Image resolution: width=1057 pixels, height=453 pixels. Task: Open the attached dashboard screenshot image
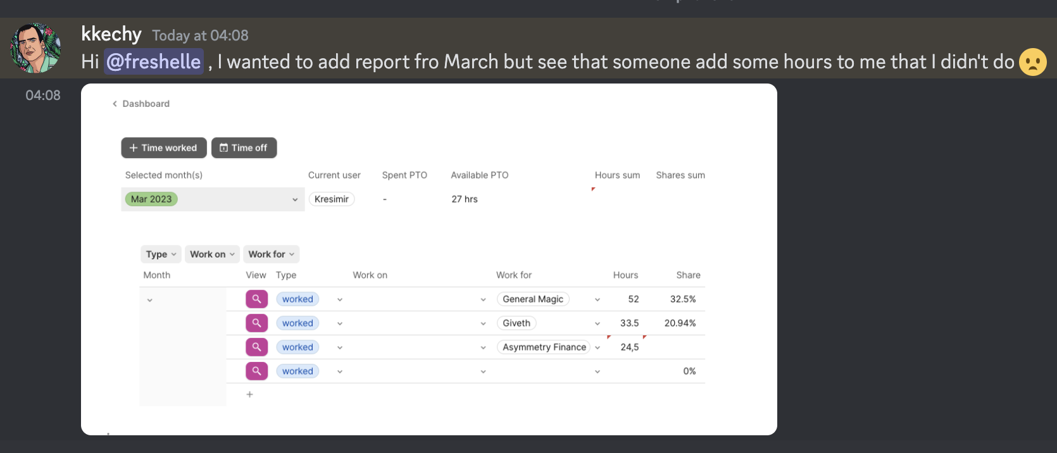tap(429, 259)
